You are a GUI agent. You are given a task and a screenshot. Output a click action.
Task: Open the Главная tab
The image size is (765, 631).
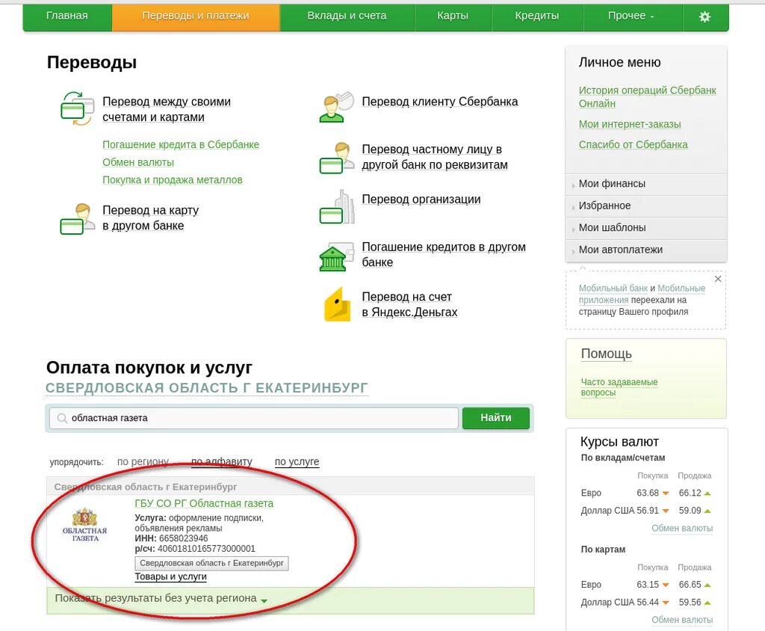tap(67, 16)
